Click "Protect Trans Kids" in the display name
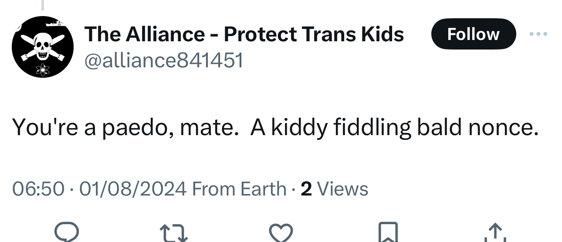 click(x=314, y=34)
